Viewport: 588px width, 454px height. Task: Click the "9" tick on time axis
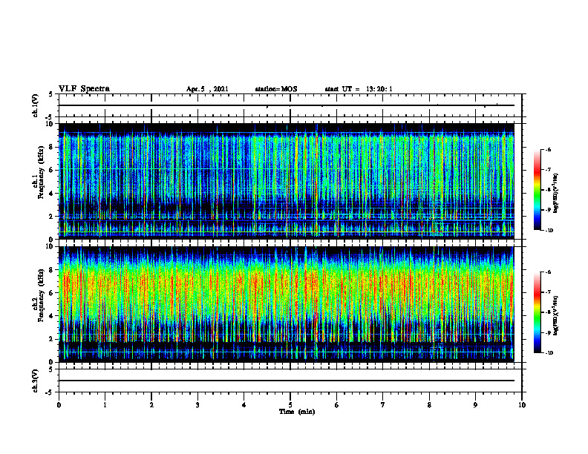click(x=475, y=405)
